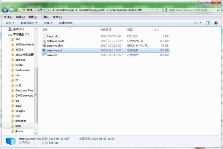Open the 查看(V) menu
The image size is (223, 149).
33,17
